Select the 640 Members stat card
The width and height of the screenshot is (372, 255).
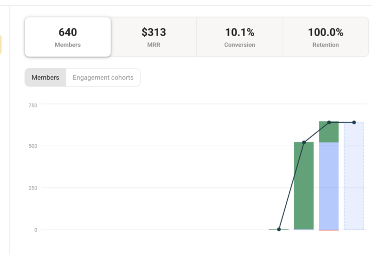[x=68, y=37]
